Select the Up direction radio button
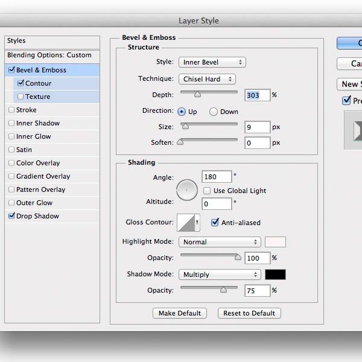 (182, 112)
